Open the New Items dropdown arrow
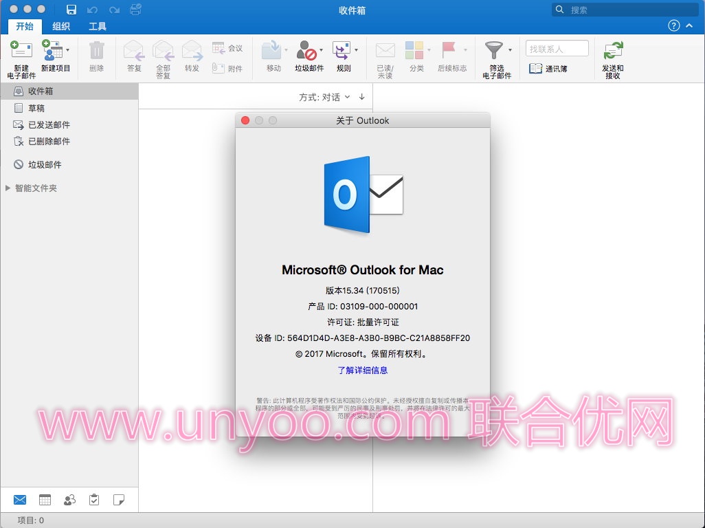Screen dimensions: 705x528 (68, 50)
